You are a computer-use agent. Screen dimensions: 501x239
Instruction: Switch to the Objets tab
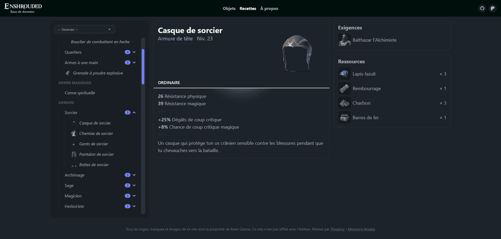[229, 8]
